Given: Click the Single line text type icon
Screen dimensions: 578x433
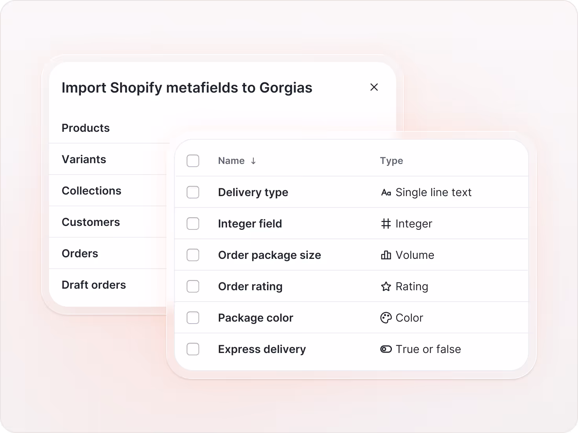Looking at the screenshot, I should click(x=386, y=193).
